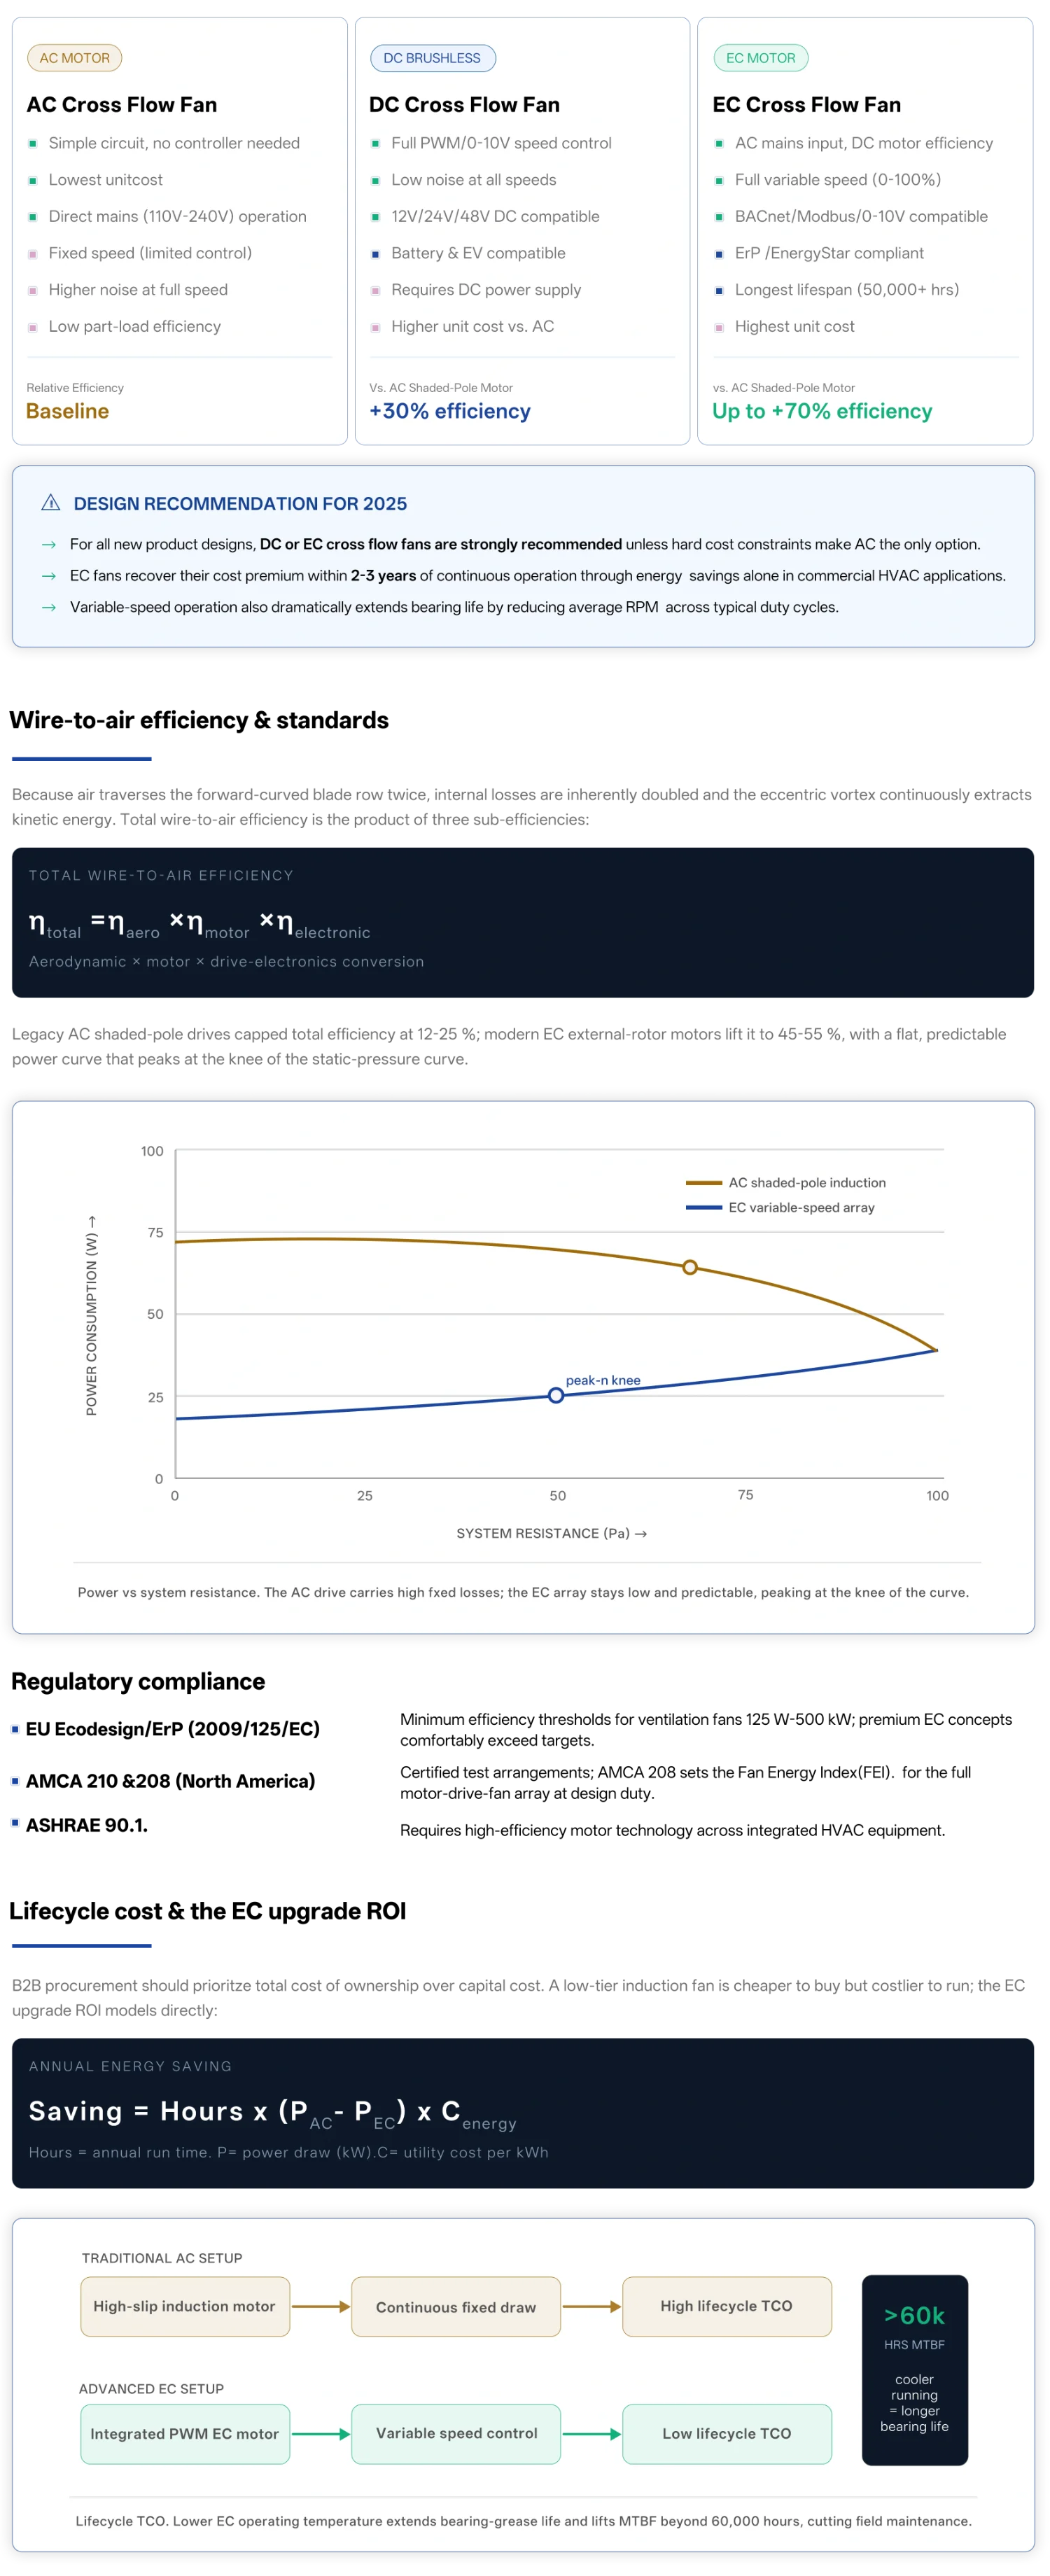The height and width of the screenshot is (2576, 1050).
Task: Click the "Wire-to-air efficiency & standards" heading
Action: tap(199, 720)
